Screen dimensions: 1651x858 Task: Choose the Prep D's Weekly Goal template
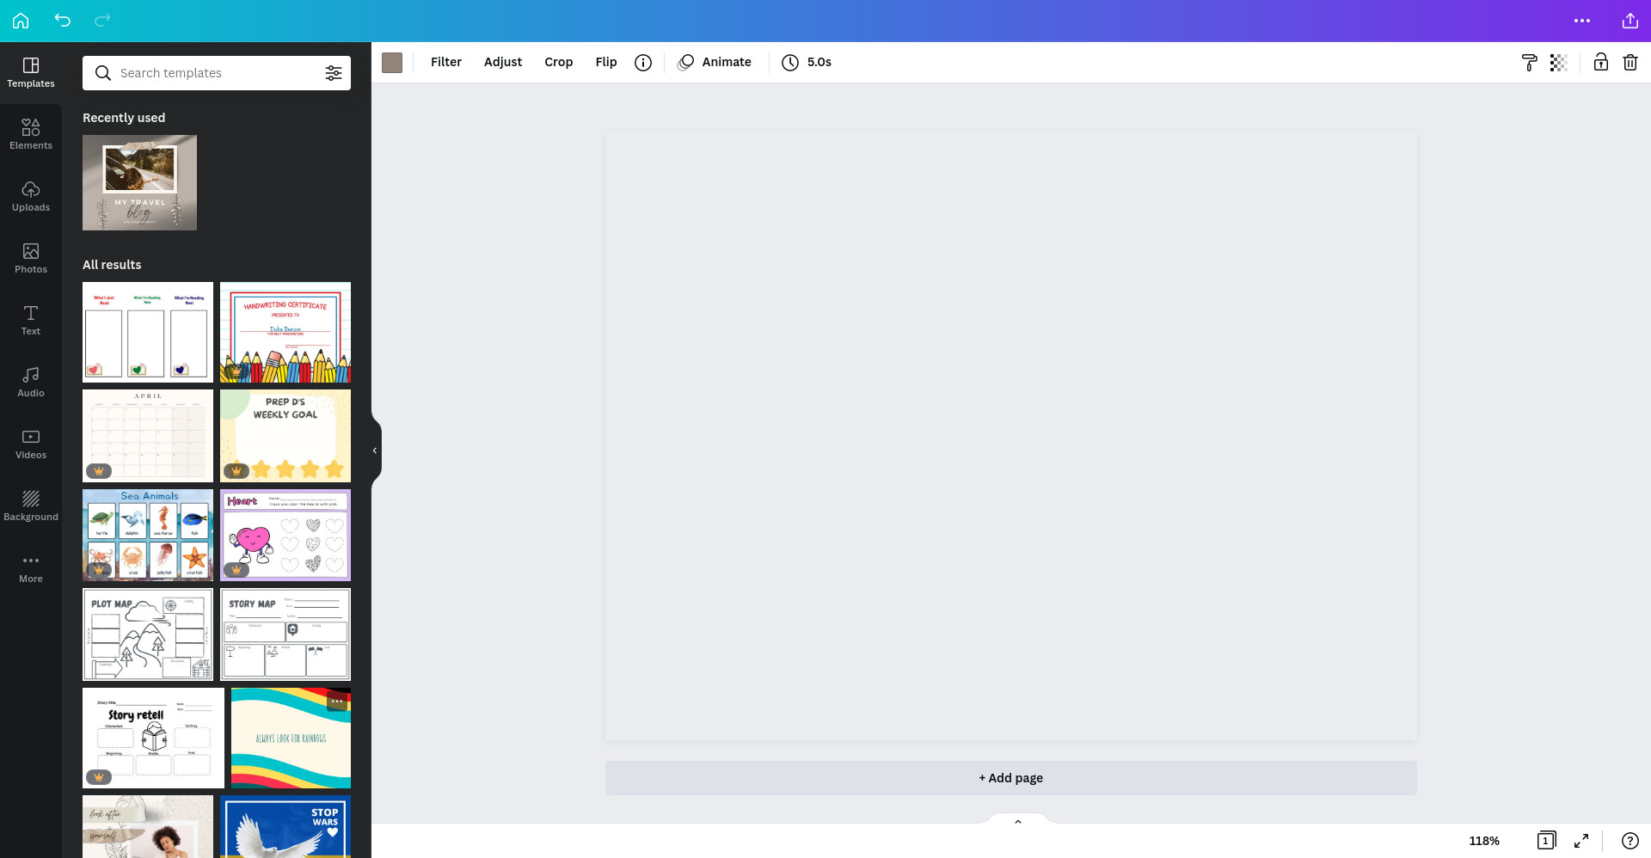click(x=285, y=436)
